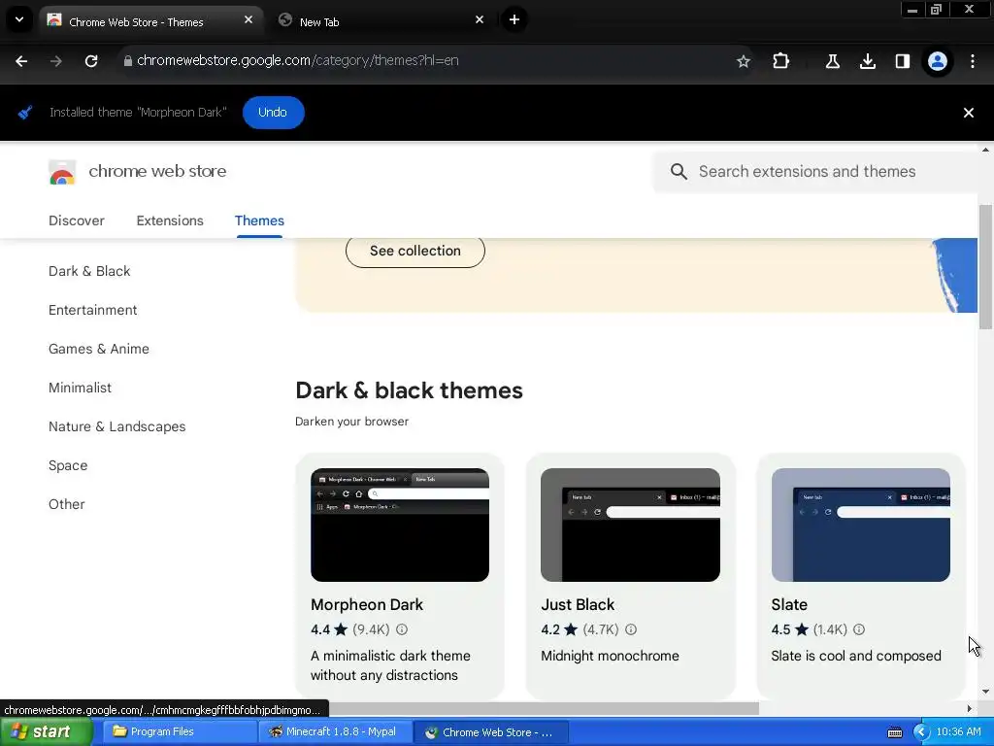Screen dimensions: 994x746
Task: Show rating info for Just Black
Action: pos(631,629)
